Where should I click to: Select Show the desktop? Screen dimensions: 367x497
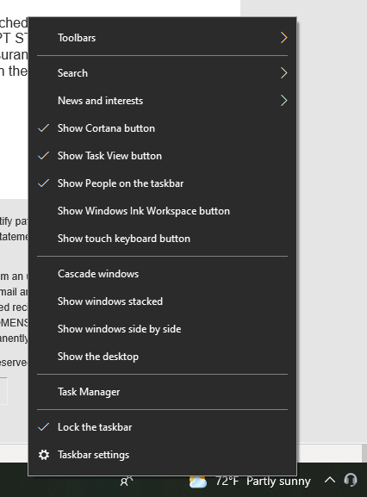162,357
